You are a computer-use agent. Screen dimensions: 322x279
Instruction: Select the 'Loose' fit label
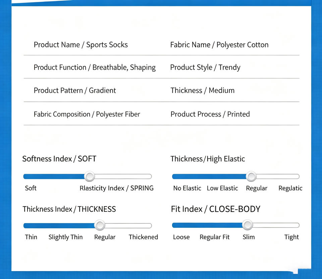point(181,237)
